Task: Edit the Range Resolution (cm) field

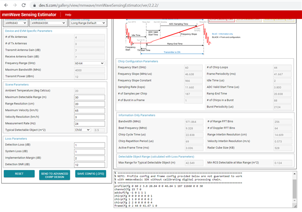Action: click(89, 104)
